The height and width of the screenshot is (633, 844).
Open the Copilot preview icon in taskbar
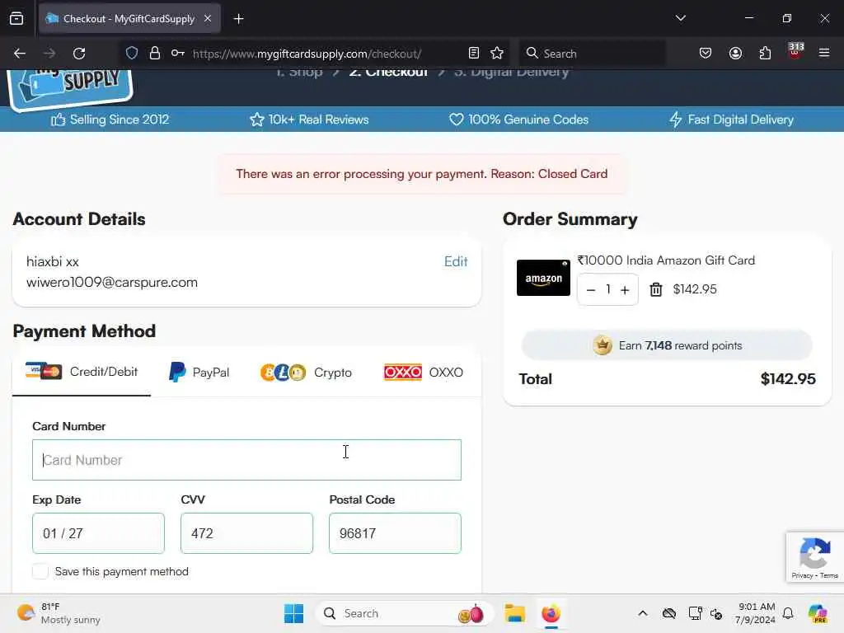(x=818, y=613)
